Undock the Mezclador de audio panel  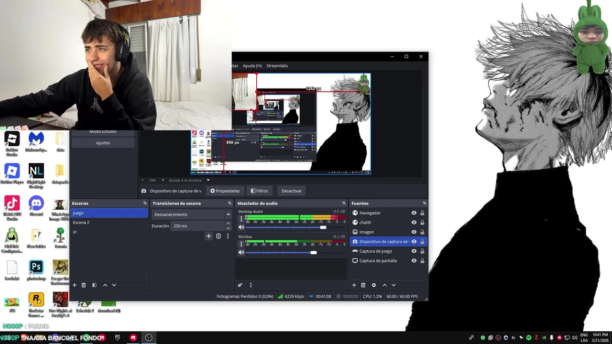click(343, 204)
